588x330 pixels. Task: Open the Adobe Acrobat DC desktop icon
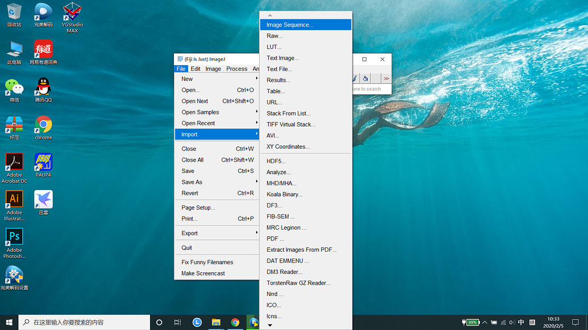click(14, 163)
